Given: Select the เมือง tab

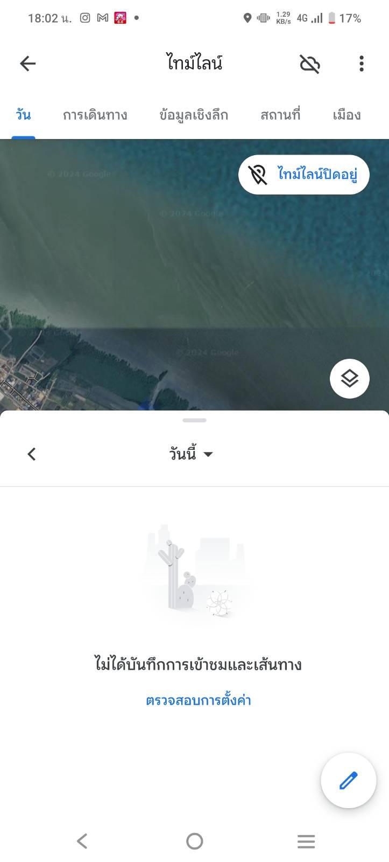Looking at the screenshot, I should [x=347, y=115].
